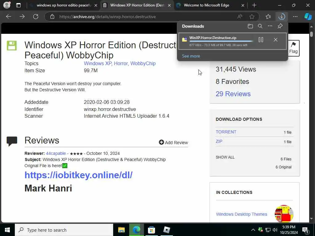
Task: Open a new browser tab
Action: (254, 5)
